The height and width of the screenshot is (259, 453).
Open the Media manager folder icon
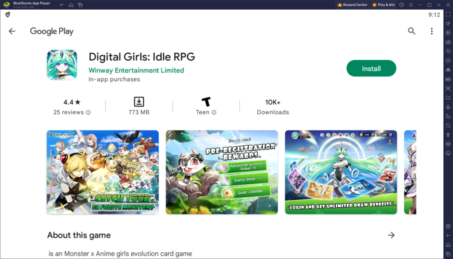click(x=448, y=97)
